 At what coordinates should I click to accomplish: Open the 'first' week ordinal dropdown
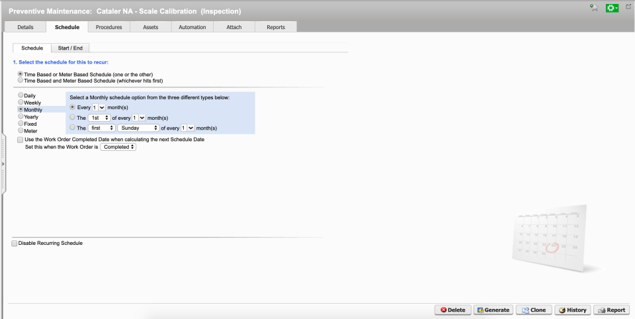coord(102,128)
